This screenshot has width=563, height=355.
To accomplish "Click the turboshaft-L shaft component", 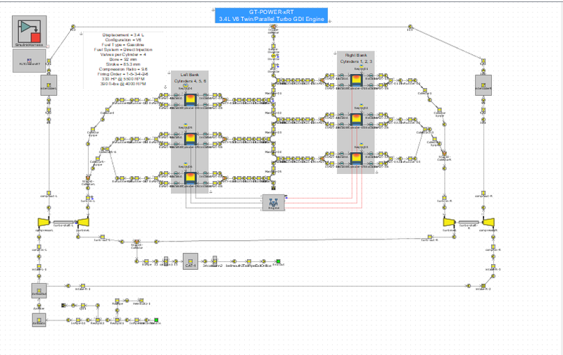I will [63, 223].
